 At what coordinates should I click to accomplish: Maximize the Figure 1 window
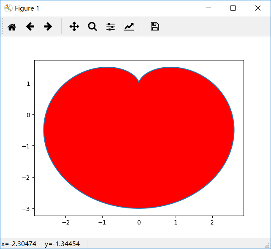pos(233,8)
